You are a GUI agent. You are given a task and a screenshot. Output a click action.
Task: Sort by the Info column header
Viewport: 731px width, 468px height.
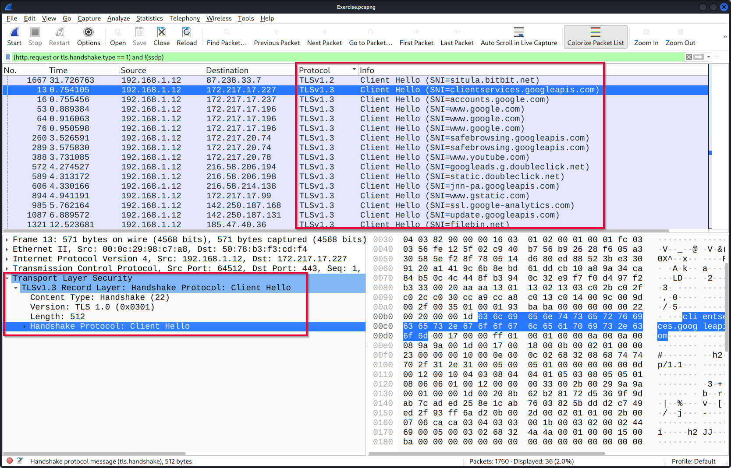click(x=533, y=70)
